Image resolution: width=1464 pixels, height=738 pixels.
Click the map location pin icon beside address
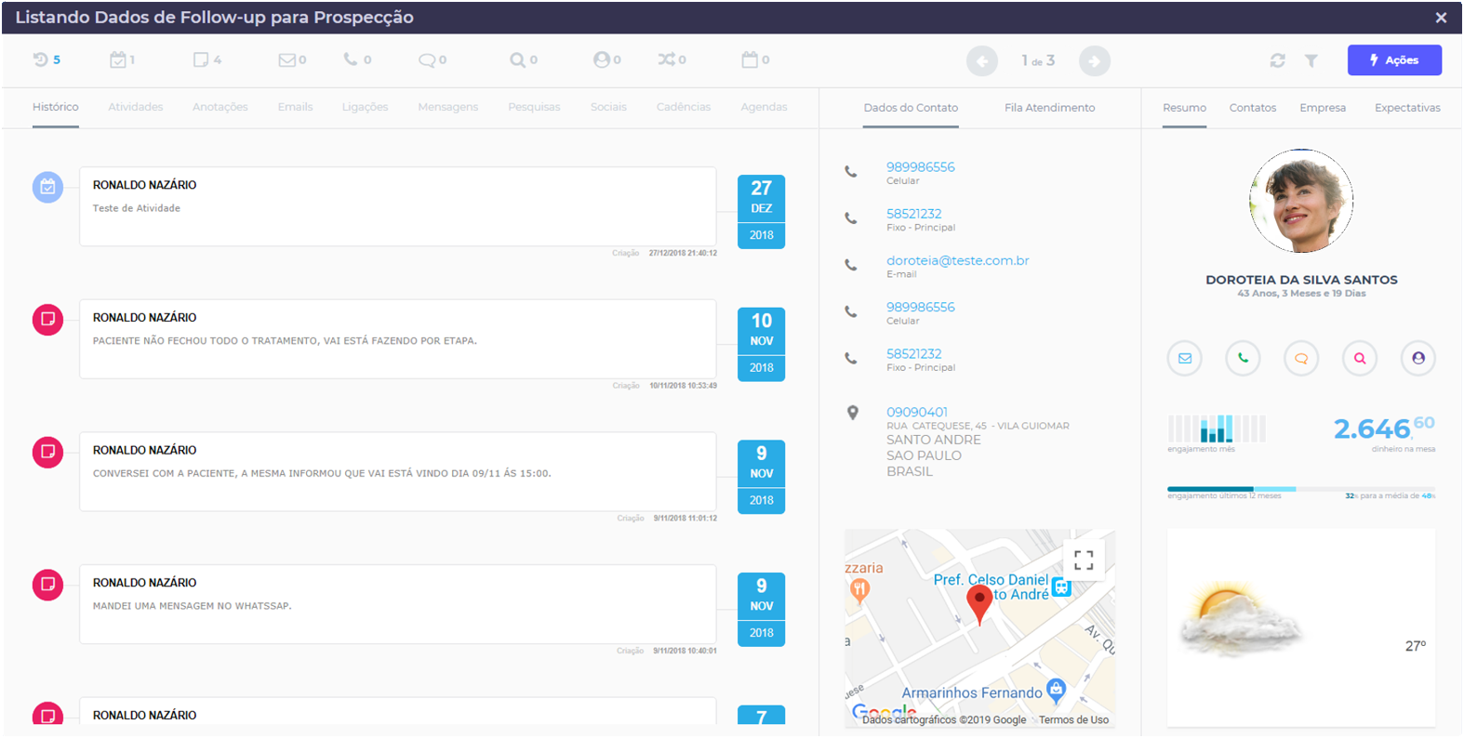852,413
